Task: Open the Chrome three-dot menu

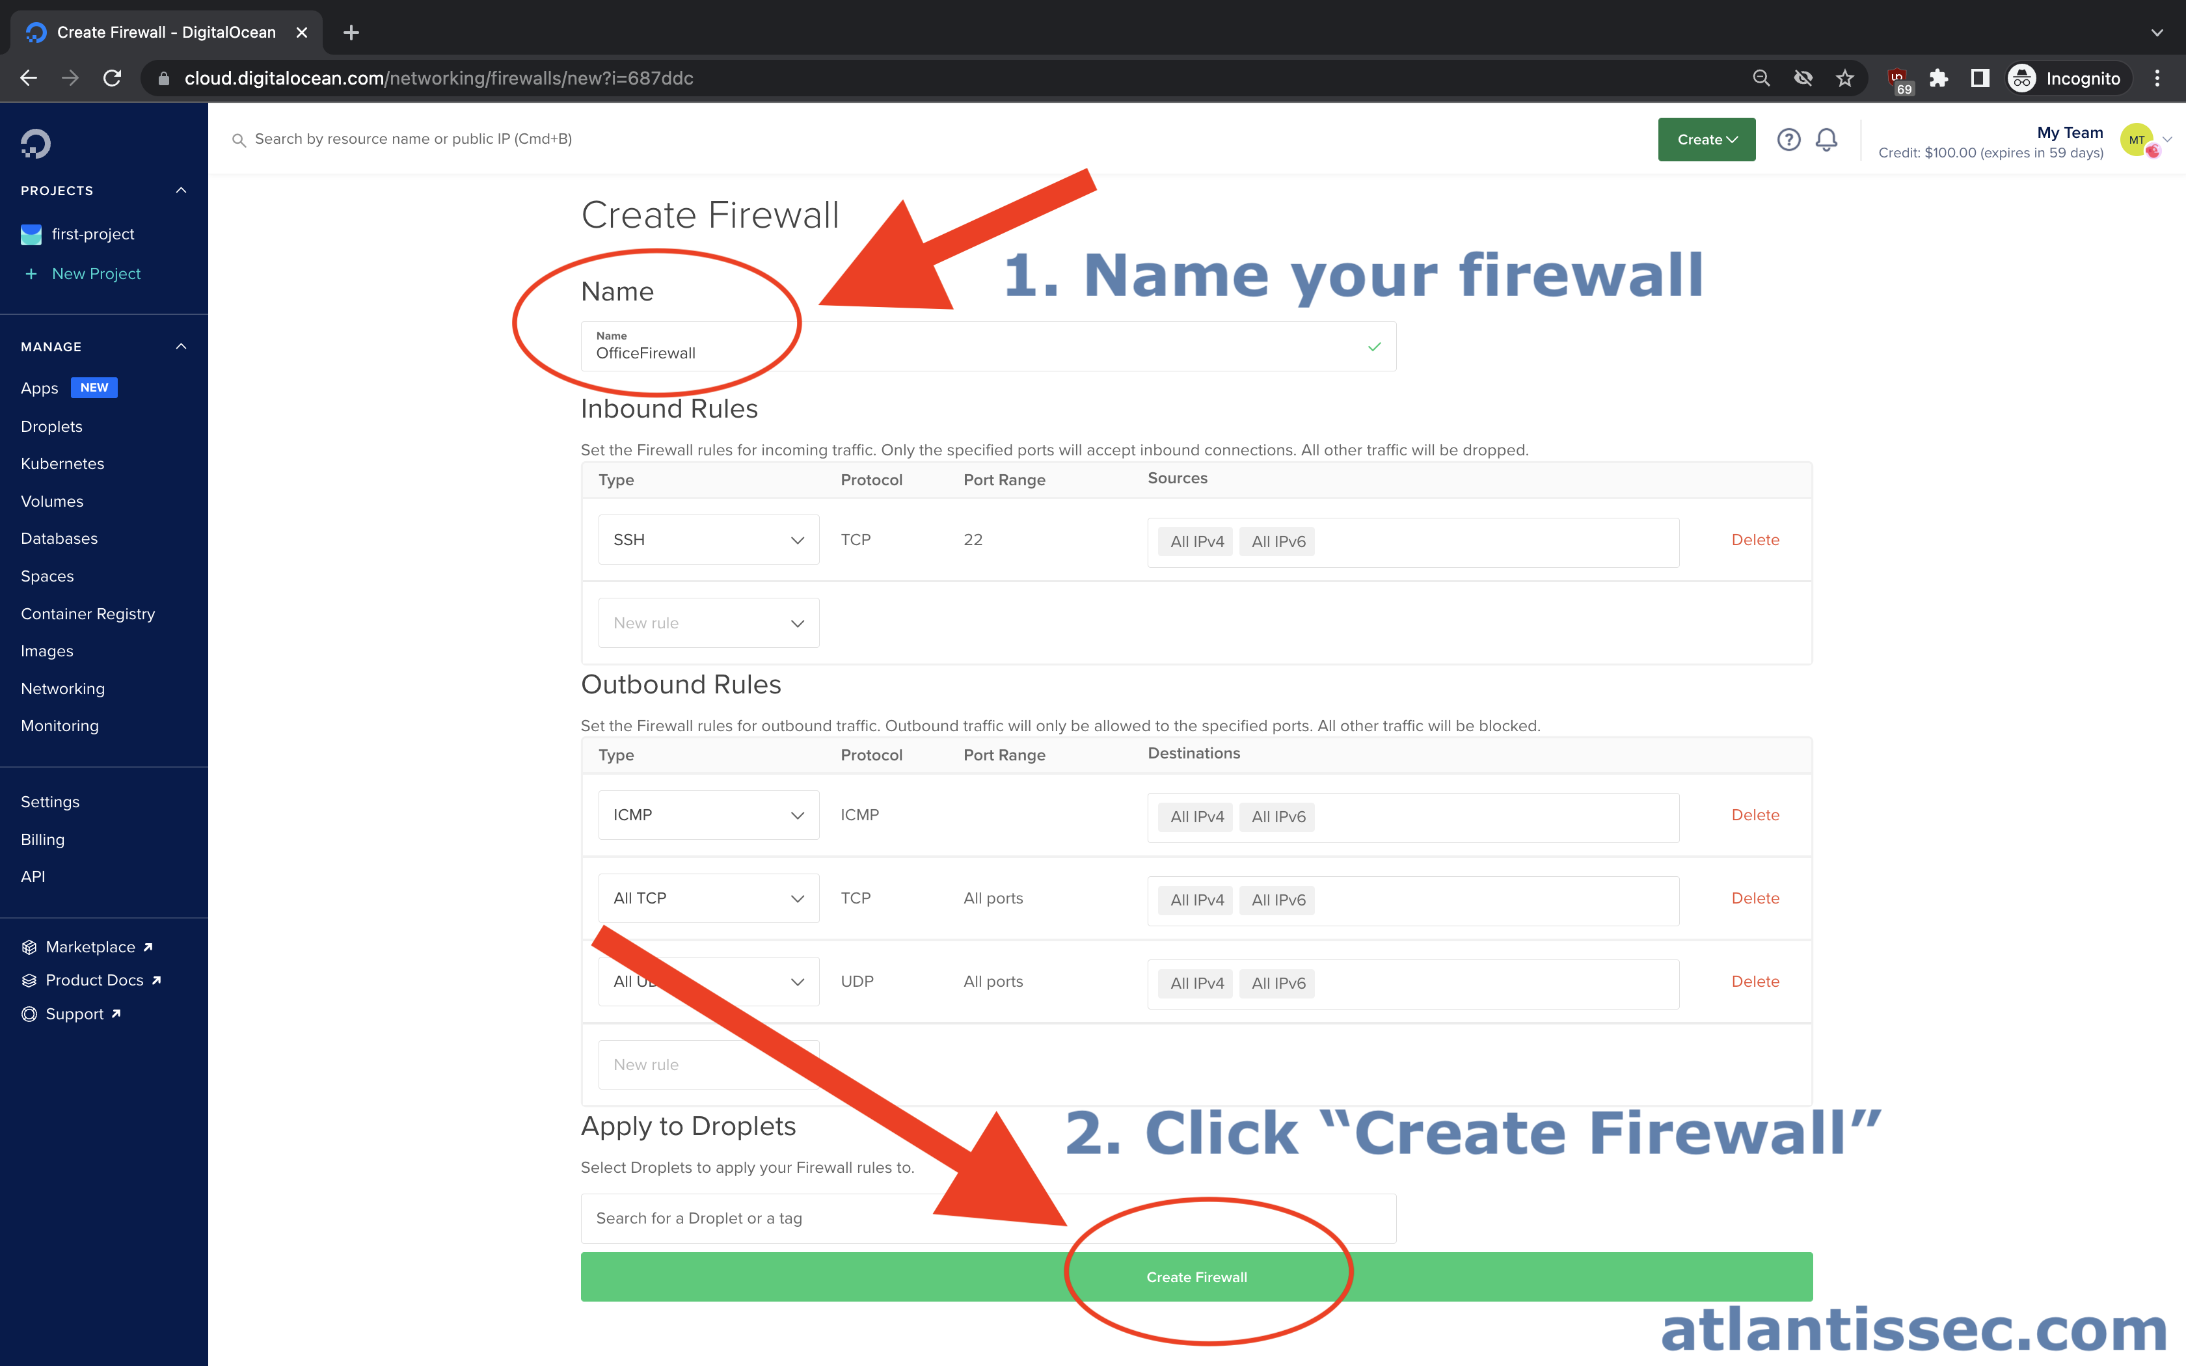Action: (x=2157, y=79)
